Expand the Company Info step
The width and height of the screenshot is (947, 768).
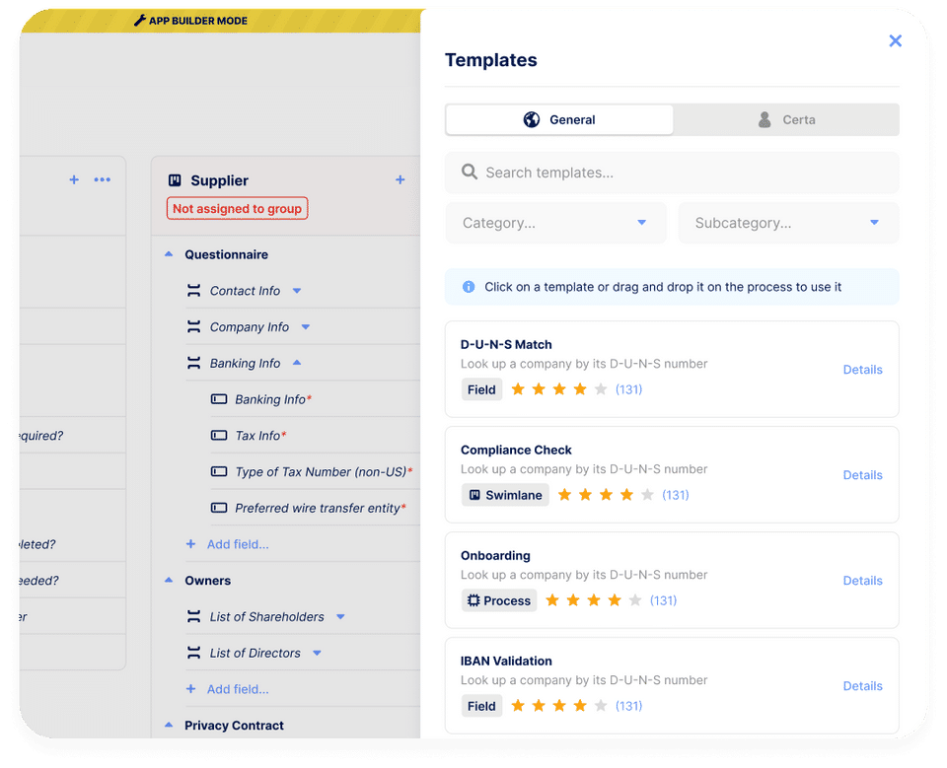tap(306, 327)
